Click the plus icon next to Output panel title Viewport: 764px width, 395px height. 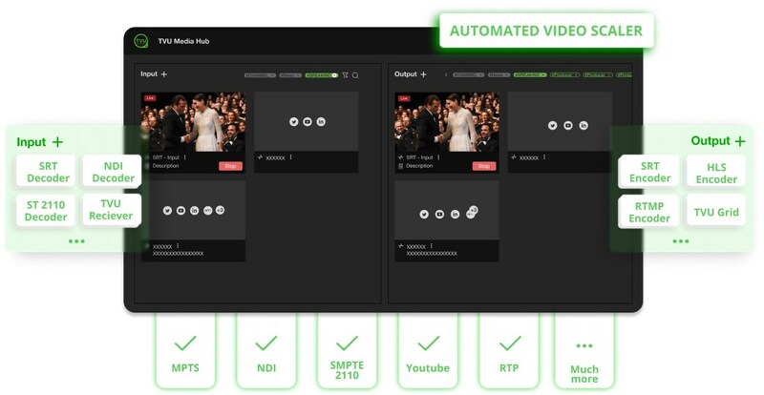pyautogui.click(x=423, y=74)
